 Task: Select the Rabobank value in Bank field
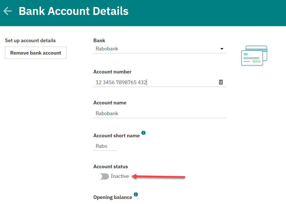point(107,49)
